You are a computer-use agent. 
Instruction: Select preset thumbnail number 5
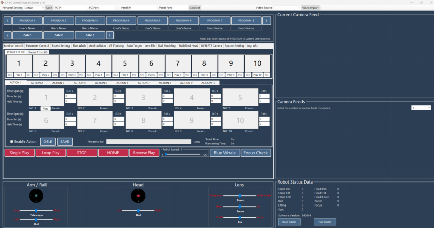125,64
